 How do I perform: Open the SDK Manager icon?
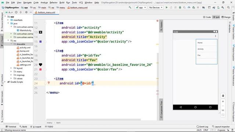(223, 7)
